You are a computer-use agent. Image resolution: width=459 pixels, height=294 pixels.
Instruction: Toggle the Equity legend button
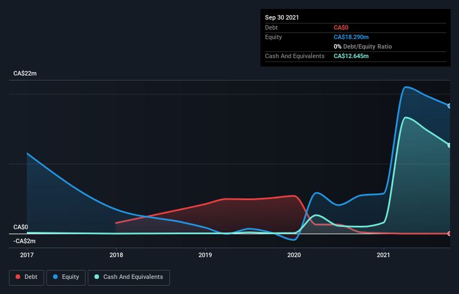point(66,277)
